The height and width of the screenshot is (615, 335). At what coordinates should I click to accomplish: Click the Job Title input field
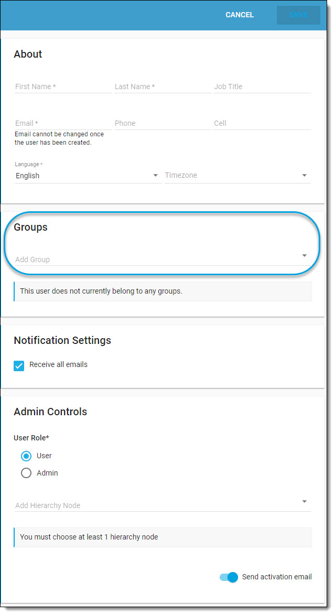coord(262,87)
